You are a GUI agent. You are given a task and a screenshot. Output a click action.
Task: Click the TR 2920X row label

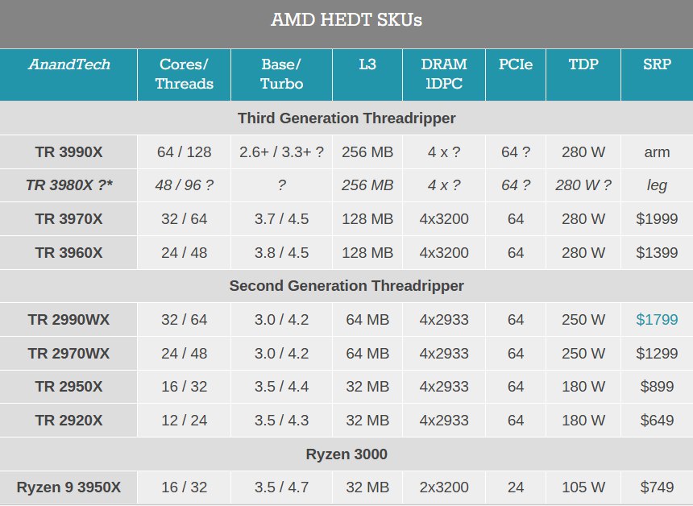point(68,421)
